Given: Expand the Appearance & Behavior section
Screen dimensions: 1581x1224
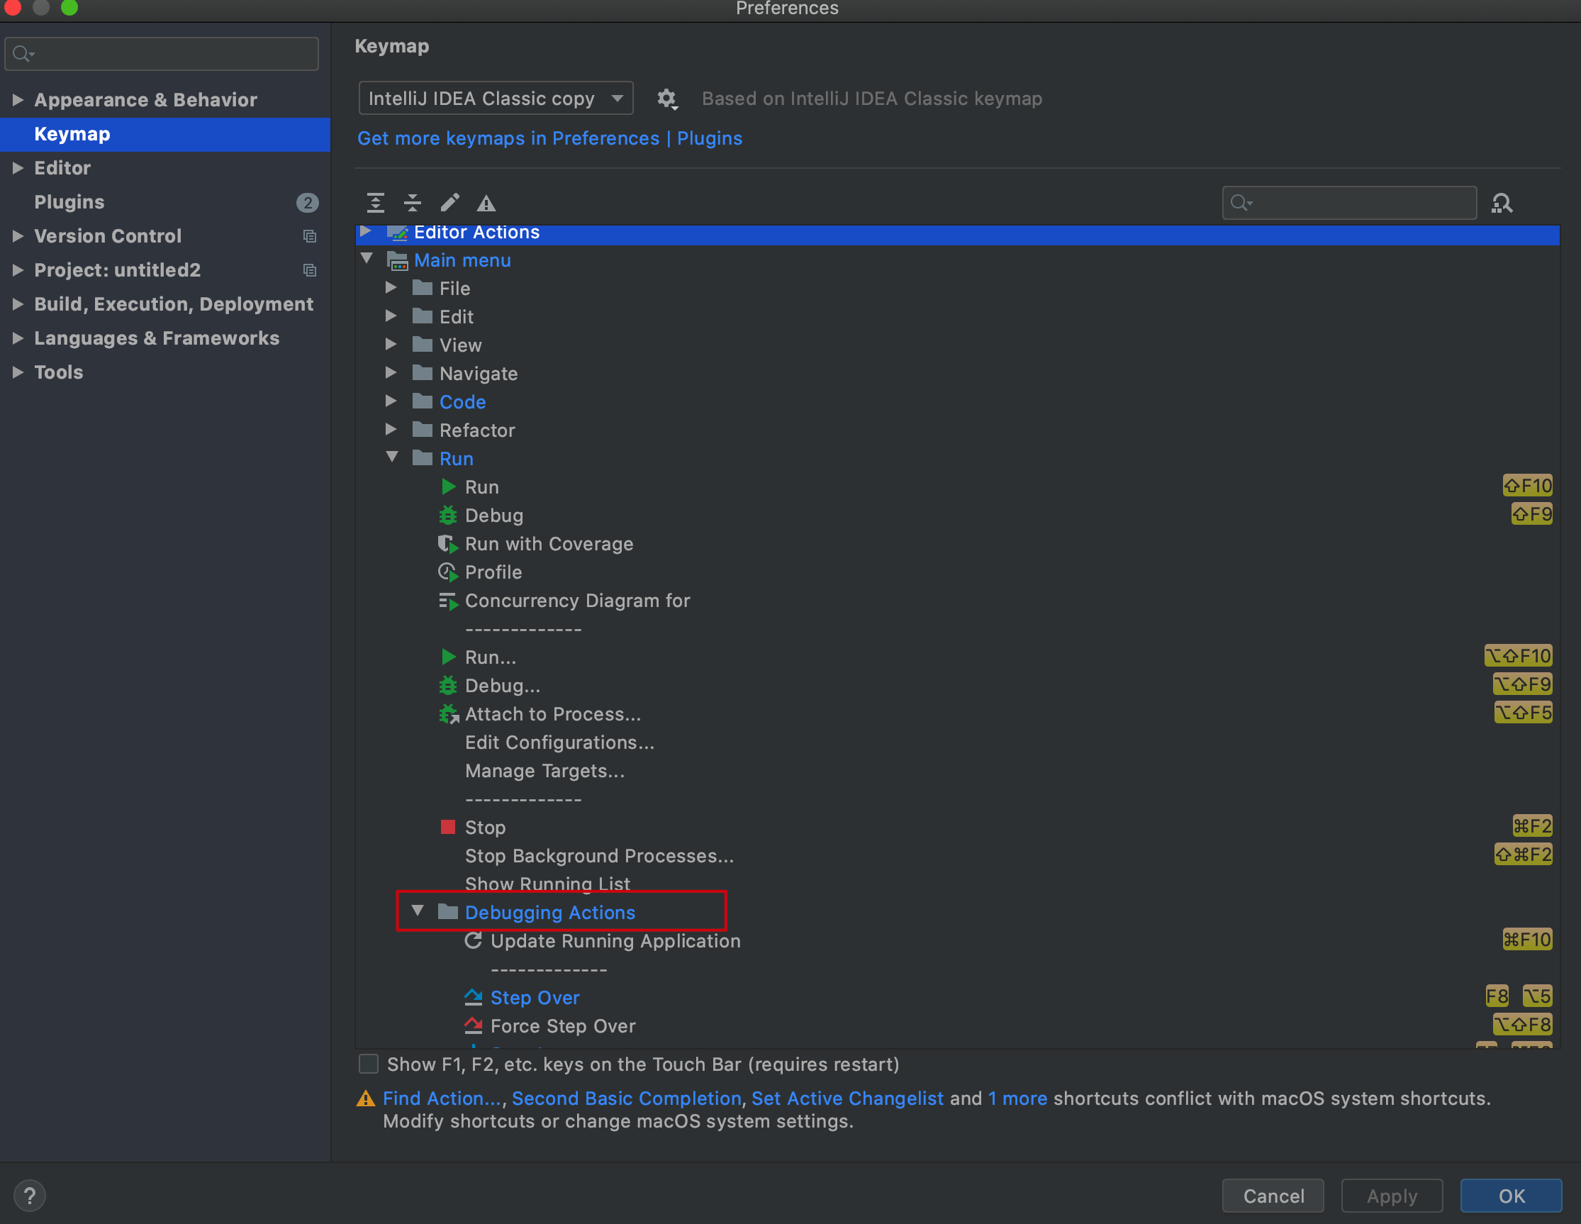Looking at the screenshot, I should [x=18, y=99].
